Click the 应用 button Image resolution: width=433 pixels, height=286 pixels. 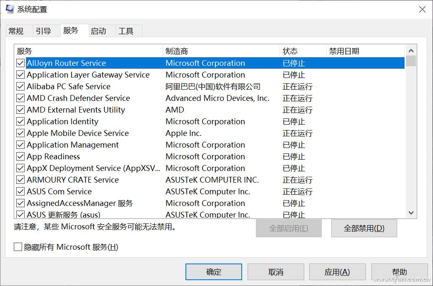tap(337, 271)
